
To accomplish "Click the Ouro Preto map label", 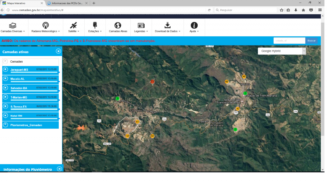I will [135, 110].
